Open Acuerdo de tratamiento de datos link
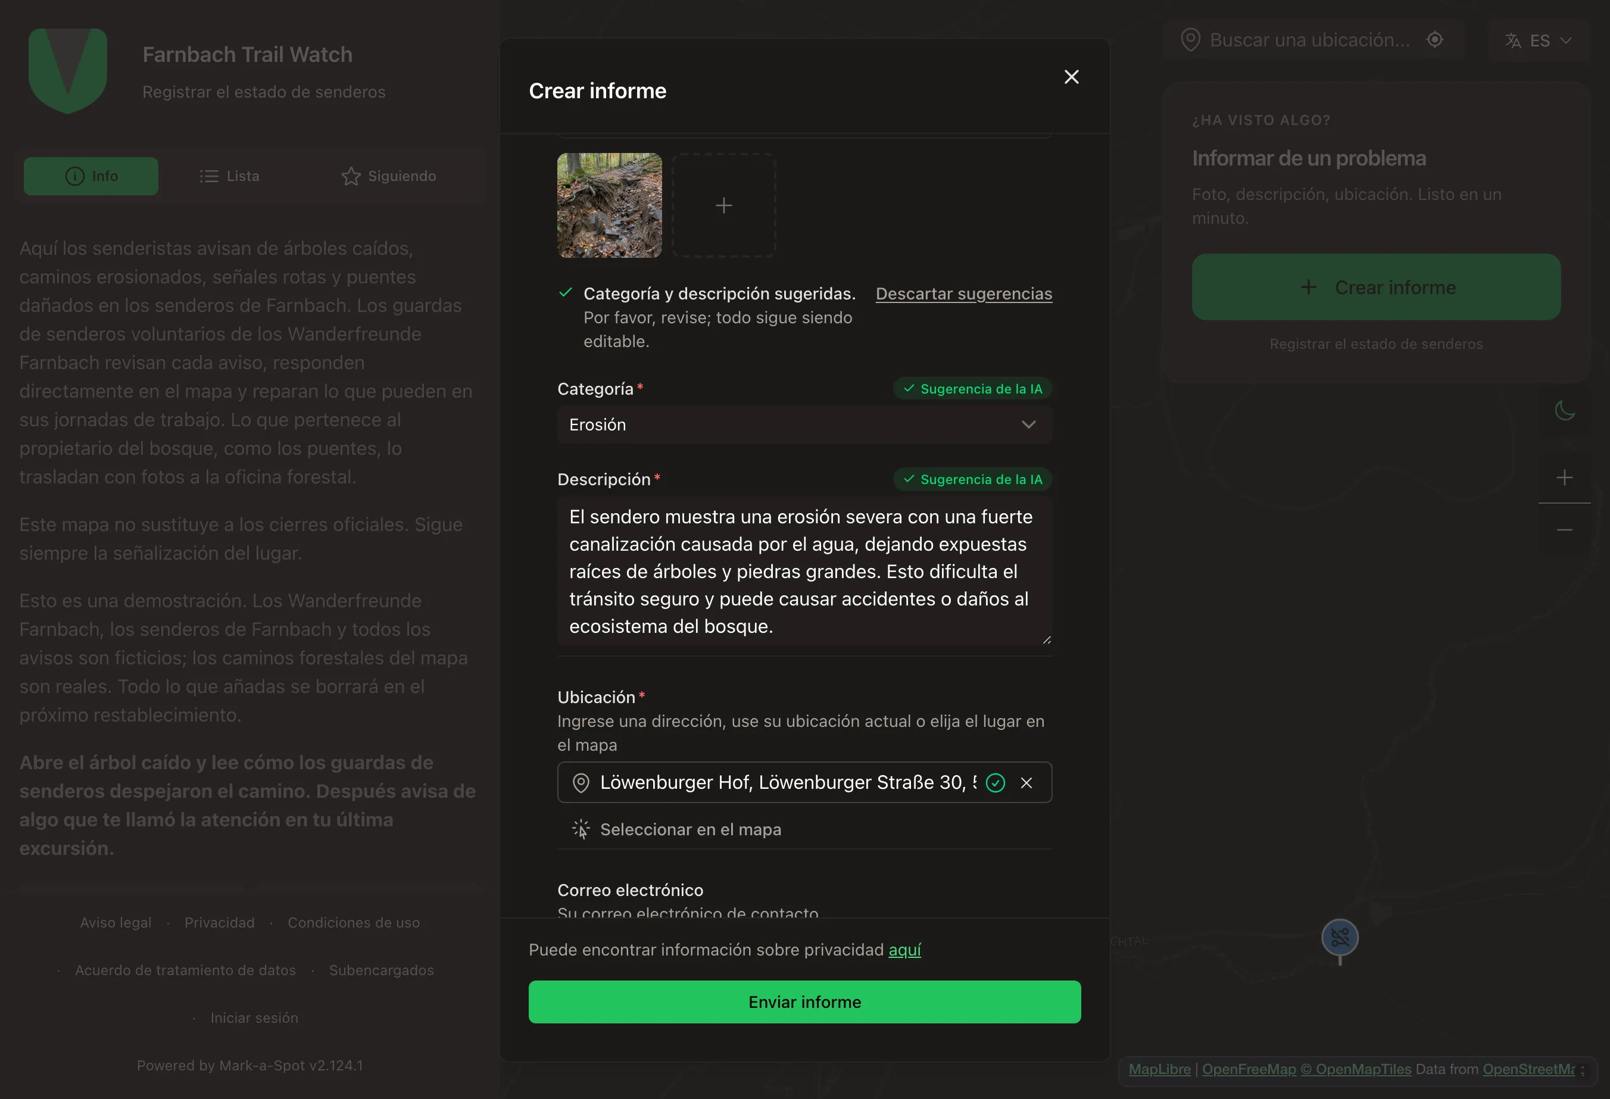1610x1099 pixels. 186,970
